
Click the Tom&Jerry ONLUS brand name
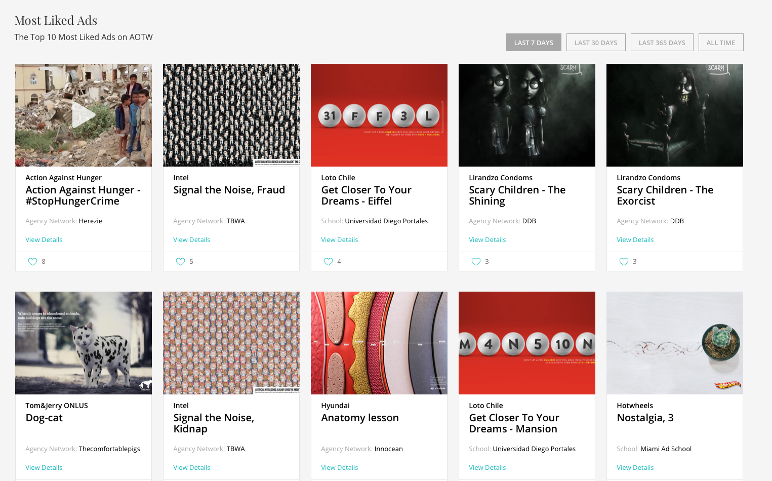pyautogui.click(x=57, y=406)
